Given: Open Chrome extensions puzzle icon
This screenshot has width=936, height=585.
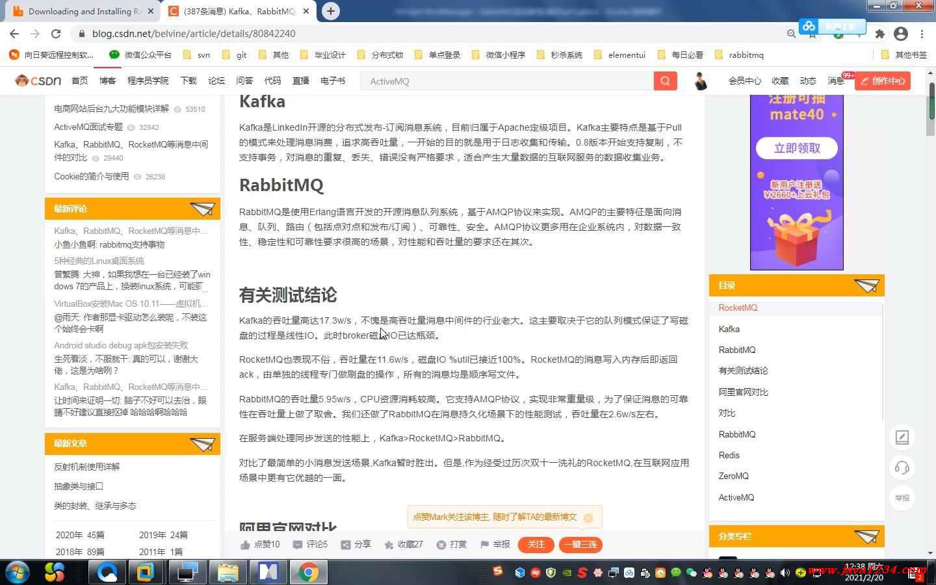Looking at the screenshot, I should click(x=879, y=34).
